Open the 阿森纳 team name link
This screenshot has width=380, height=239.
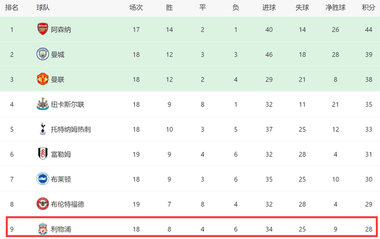[x=61, y=30]
